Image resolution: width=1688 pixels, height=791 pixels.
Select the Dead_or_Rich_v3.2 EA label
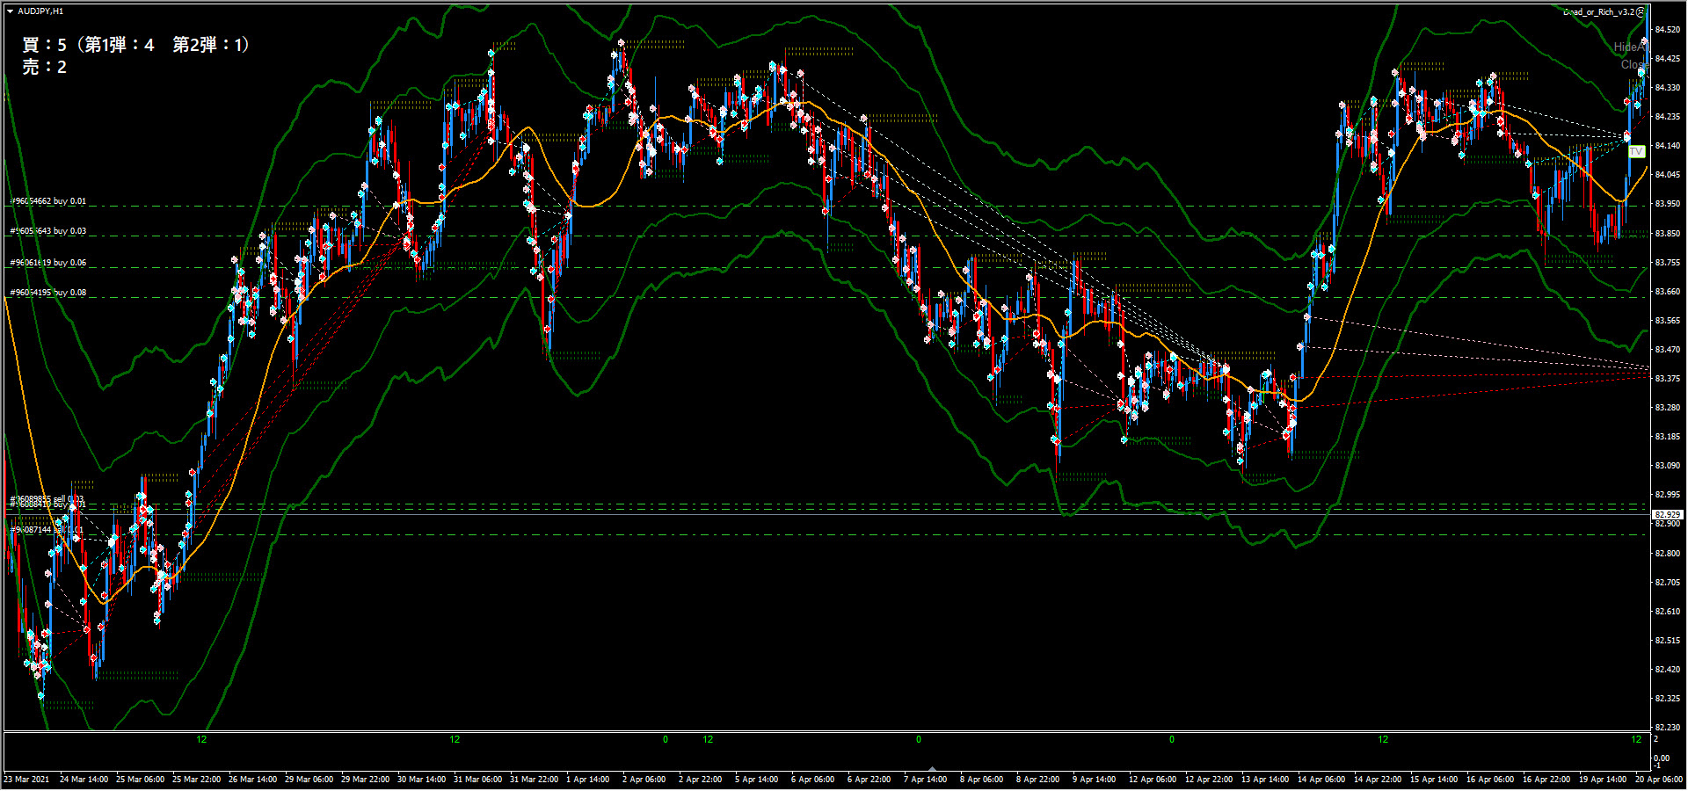pyautogui.click(x=1598, y=11)
